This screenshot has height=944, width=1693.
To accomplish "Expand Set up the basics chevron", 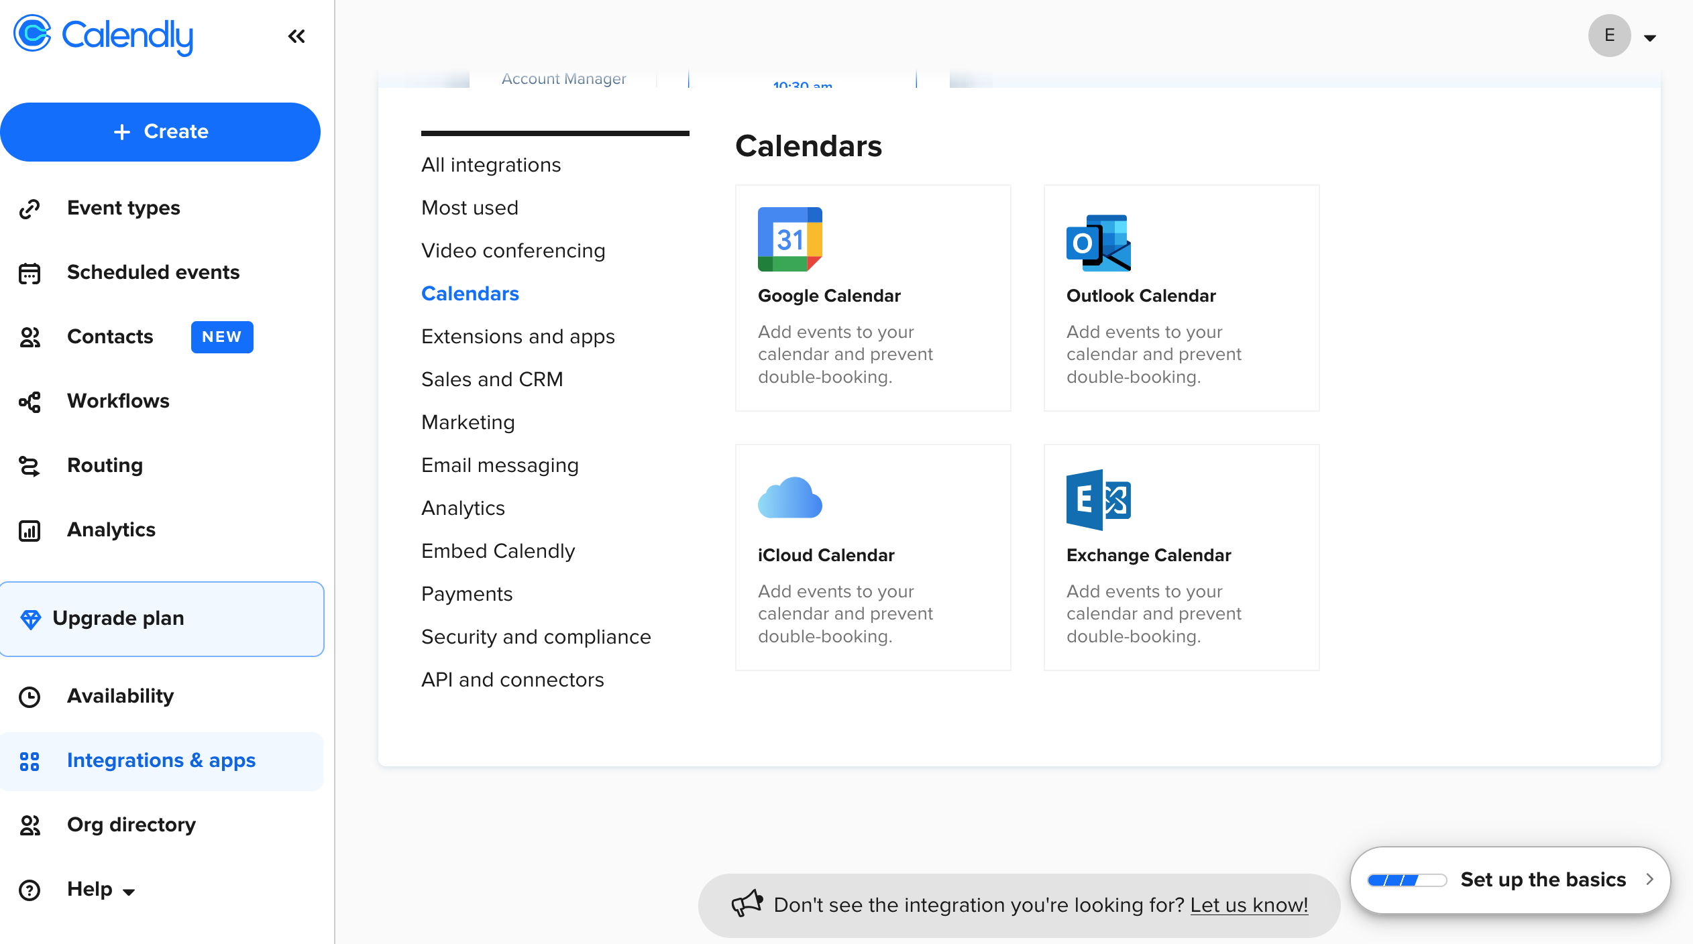I will pyautogui.click(x=1649, y=879).
